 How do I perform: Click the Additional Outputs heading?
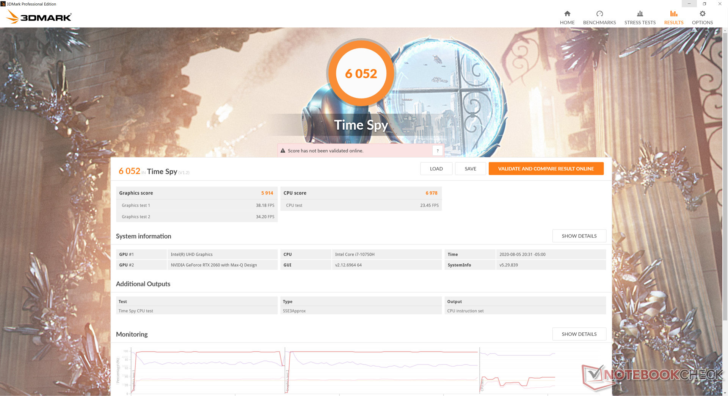[x=143, y=284]
